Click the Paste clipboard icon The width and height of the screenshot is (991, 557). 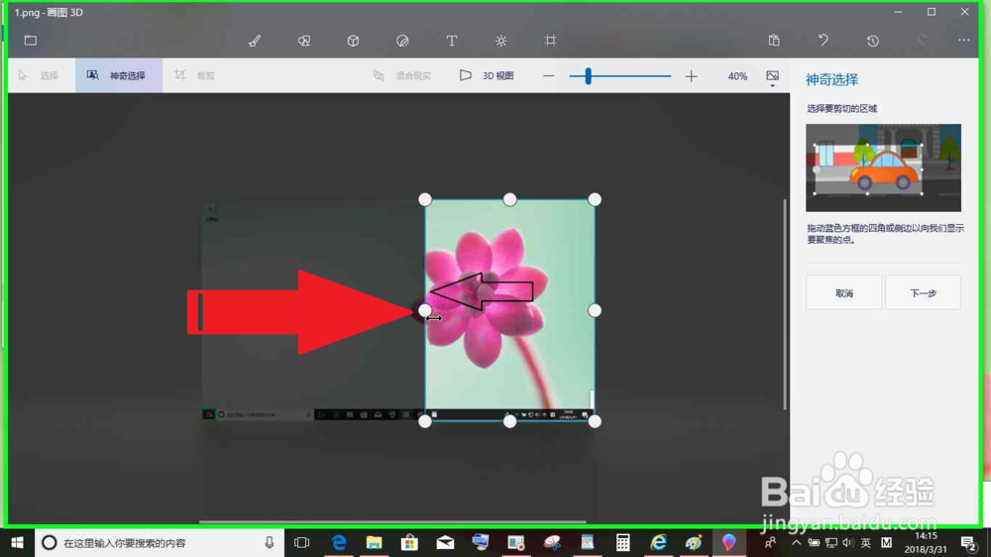[774, 41]
